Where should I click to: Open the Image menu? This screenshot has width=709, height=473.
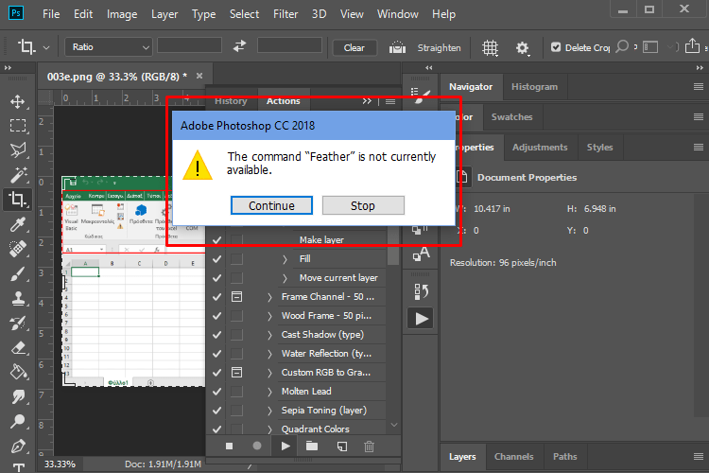(122, 14)
